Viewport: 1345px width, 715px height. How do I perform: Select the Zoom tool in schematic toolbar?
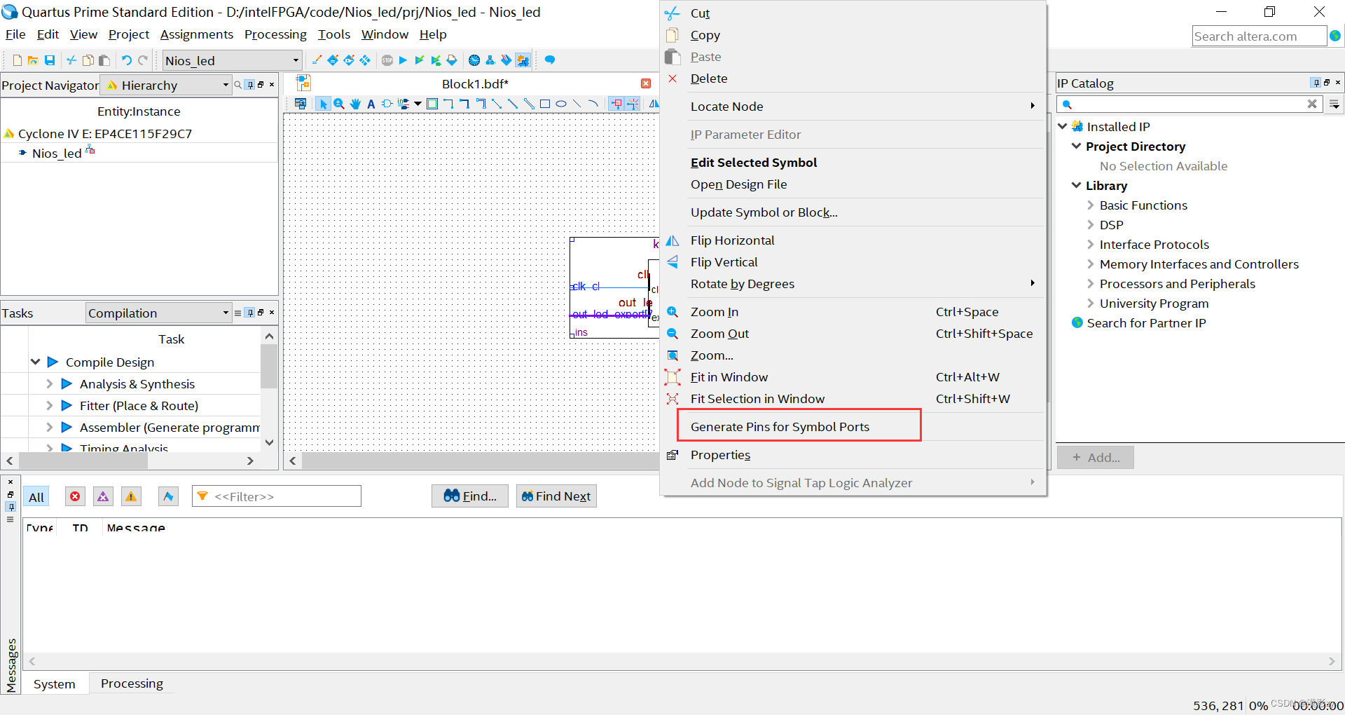[x=339, y=104]
